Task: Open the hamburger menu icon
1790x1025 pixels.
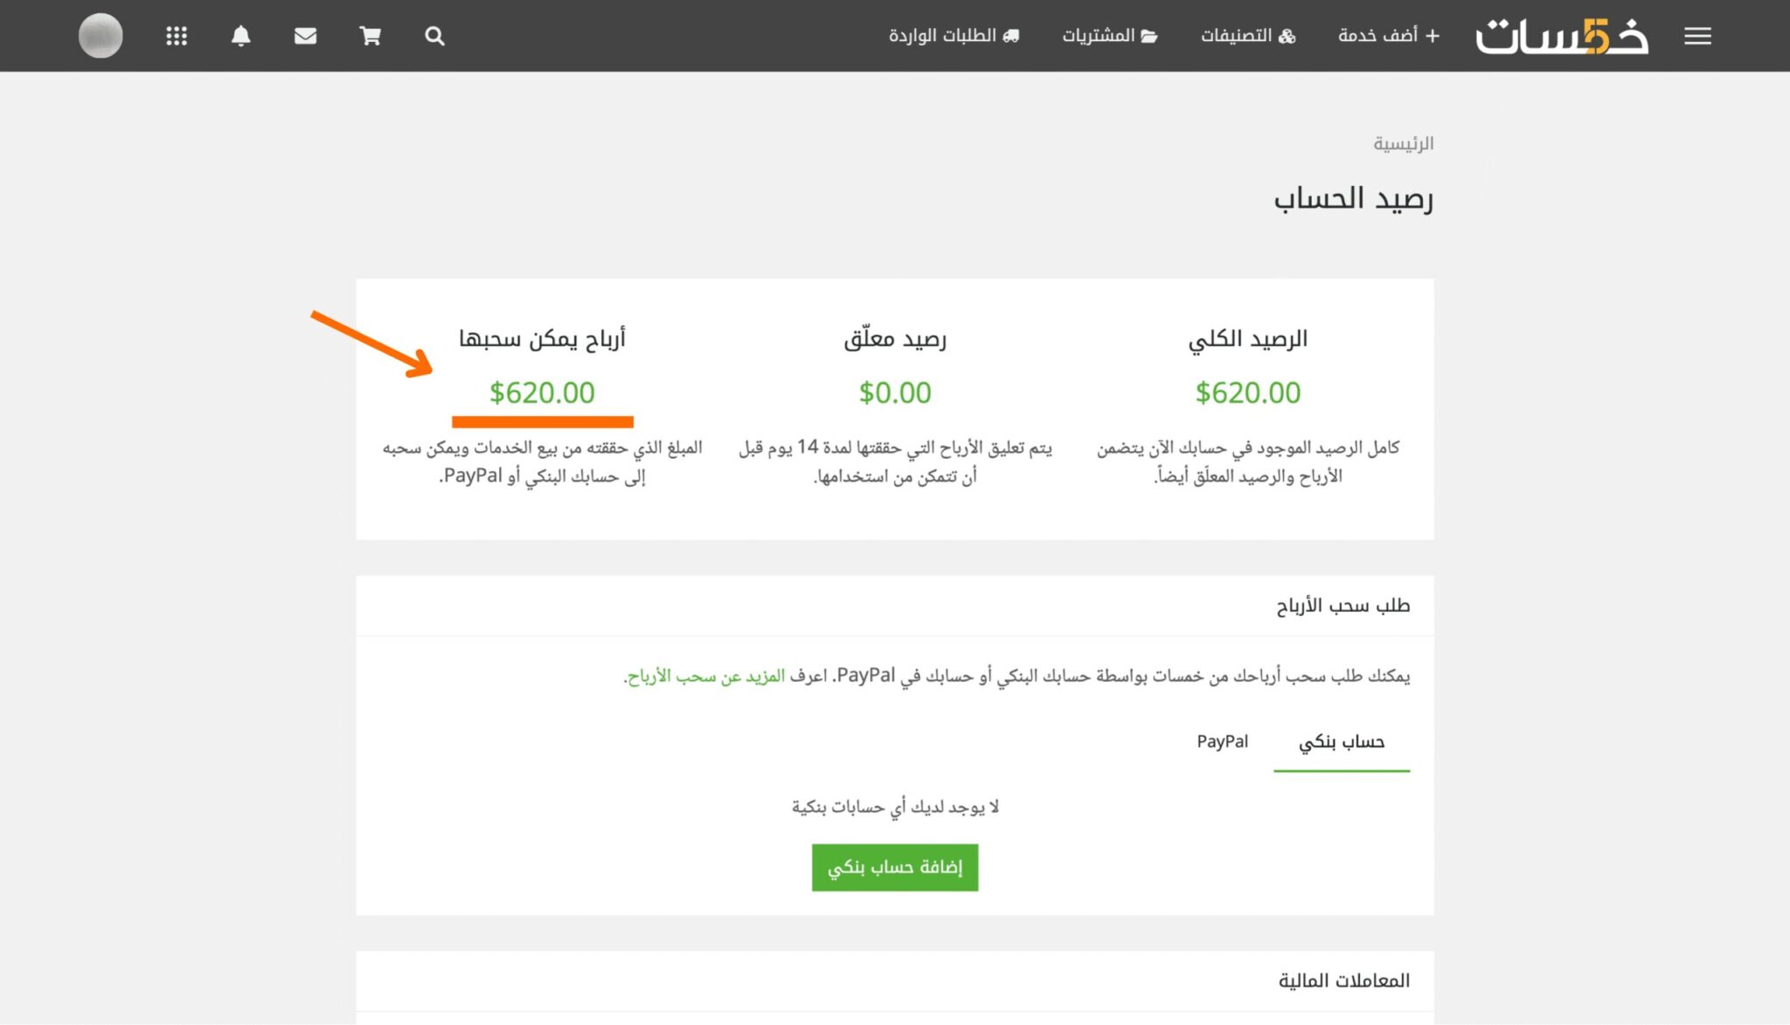Action: [x=1697, y=36]
